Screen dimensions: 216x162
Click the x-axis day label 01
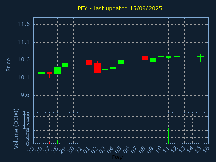(x=86, y=150)
